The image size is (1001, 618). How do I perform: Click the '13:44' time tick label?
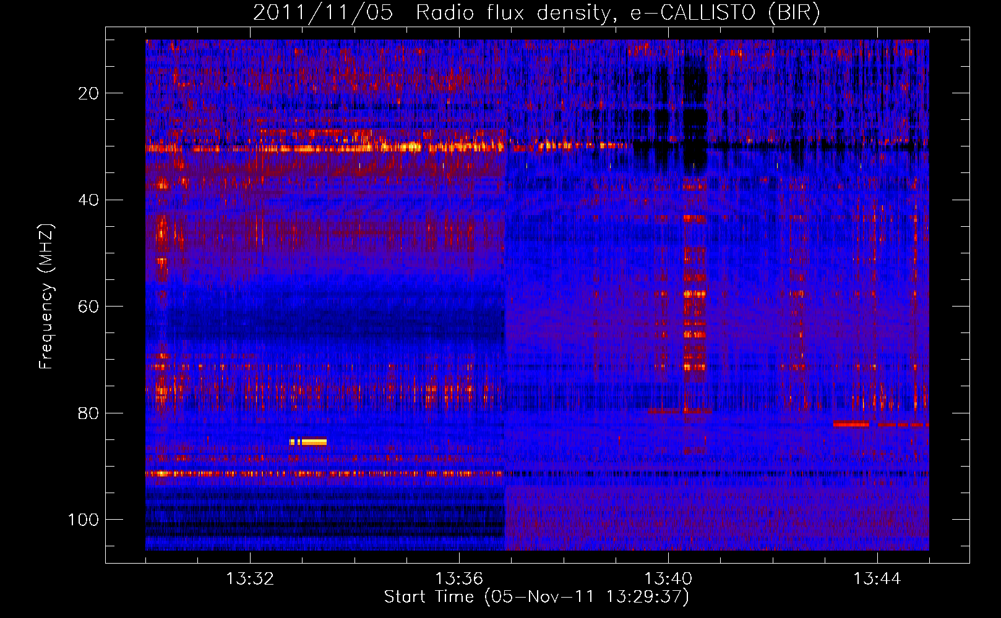[877, 579]
